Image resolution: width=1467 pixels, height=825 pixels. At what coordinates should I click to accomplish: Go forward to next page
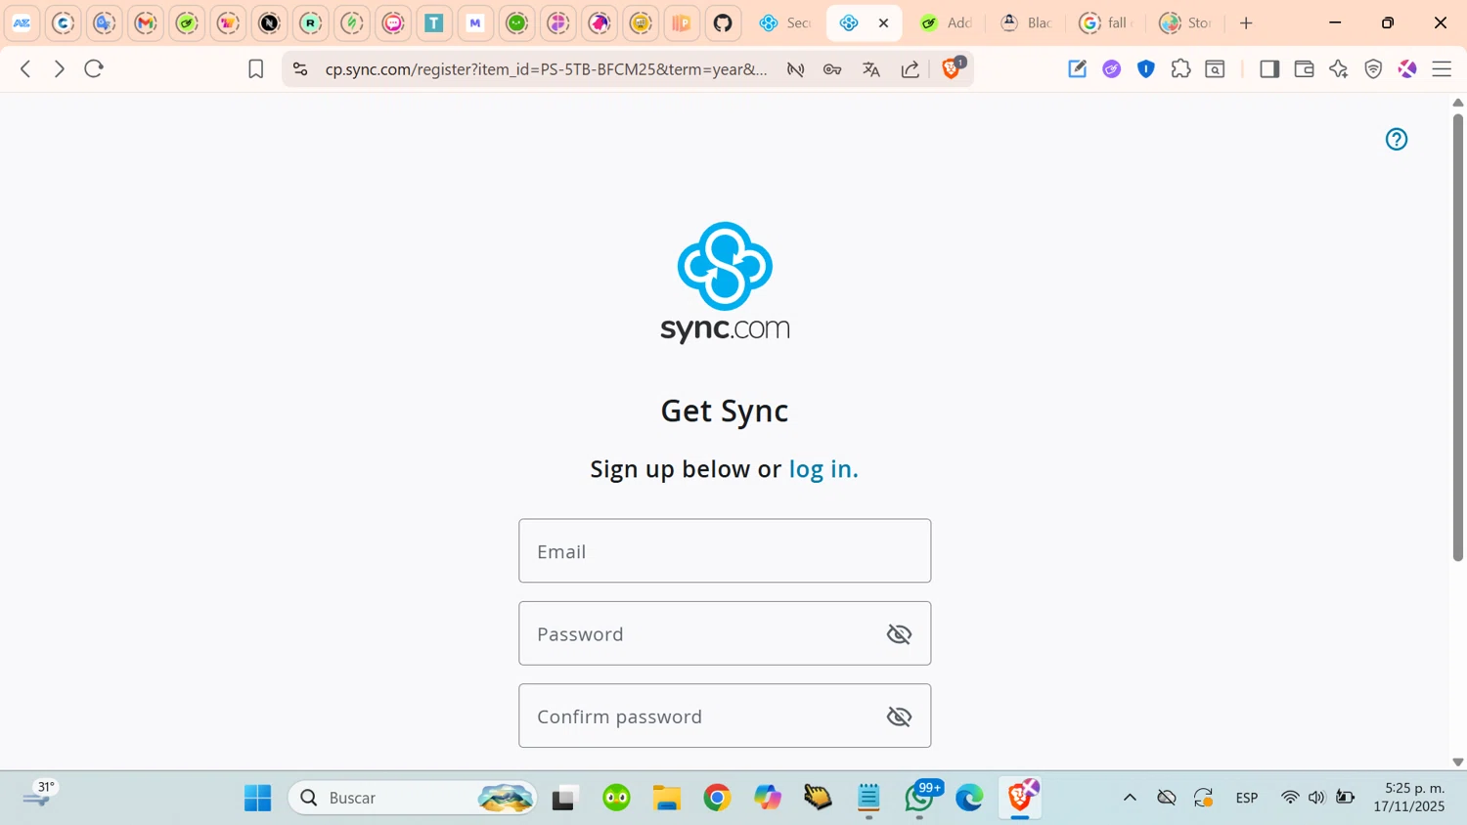(x=60, y=68)
